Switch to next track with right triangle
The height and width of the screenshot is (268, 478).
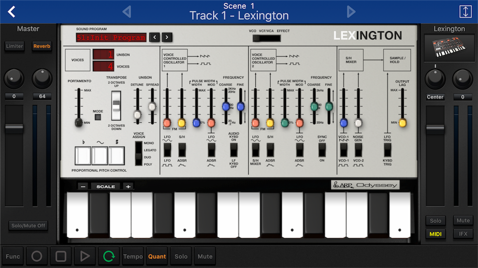[351, 12]
